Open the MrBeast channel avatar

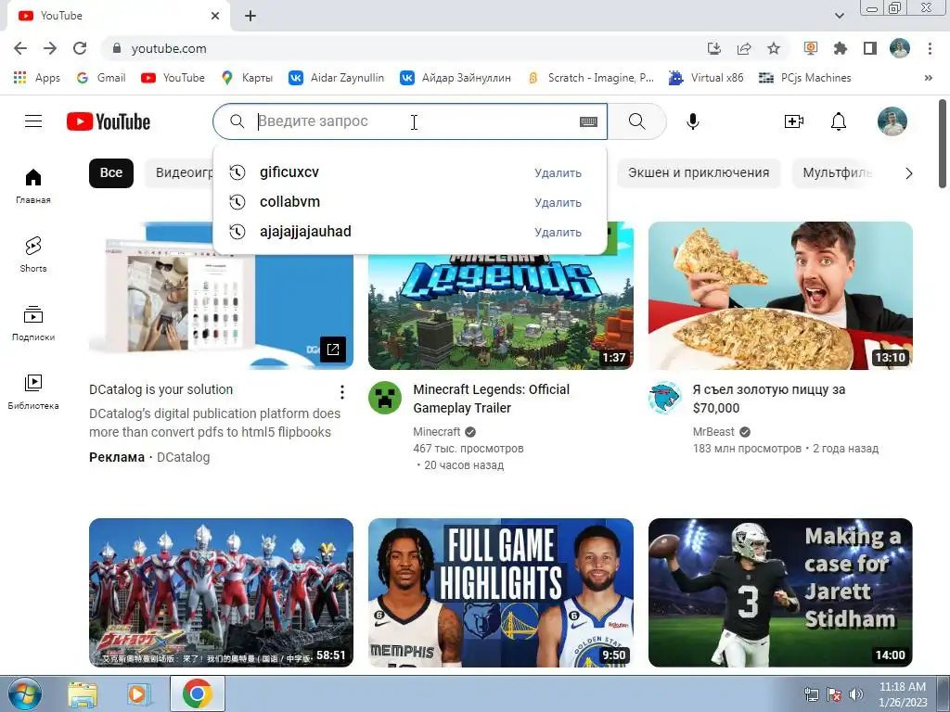[664, 398]
